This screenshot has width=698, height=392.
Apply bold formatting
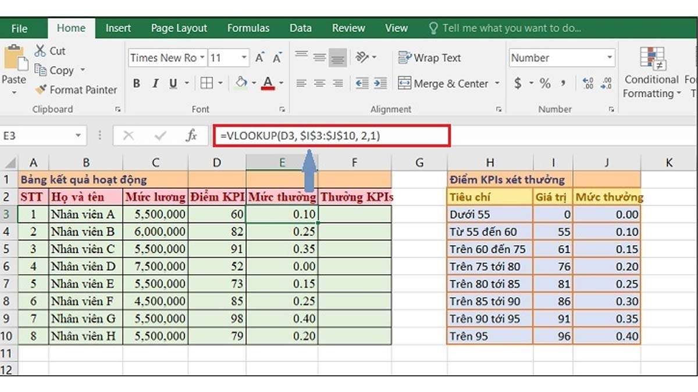click(136, 83)
